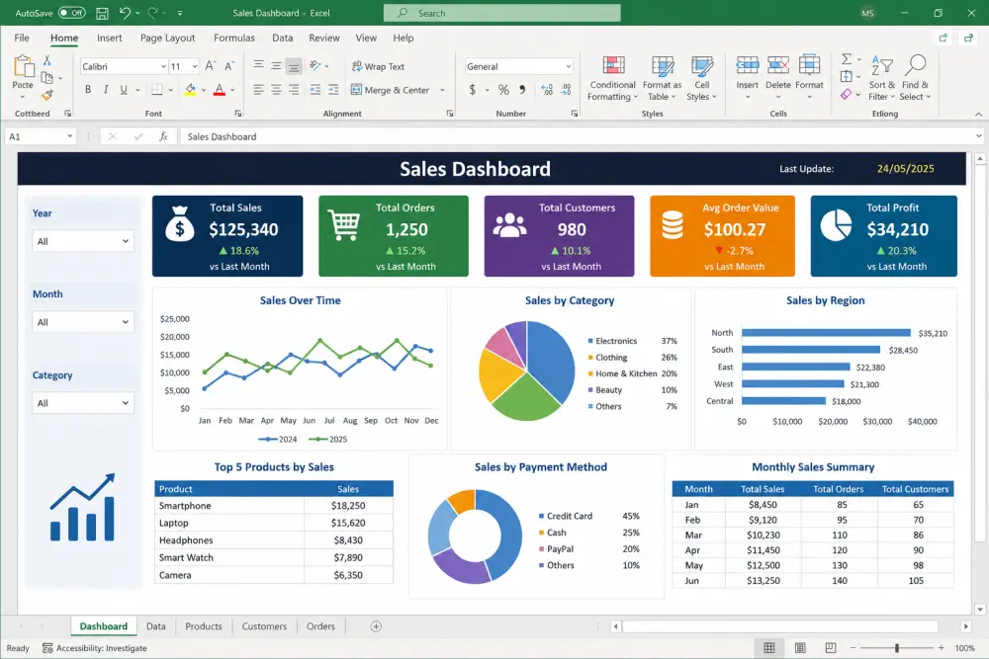
Task: Click the Undo arrow icon
Action: coord(125,13)
